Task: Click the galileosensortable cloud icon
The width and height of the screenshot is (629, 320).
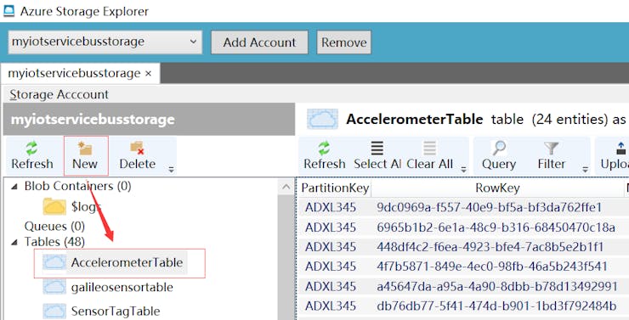Action: click(x=54, y=287)
